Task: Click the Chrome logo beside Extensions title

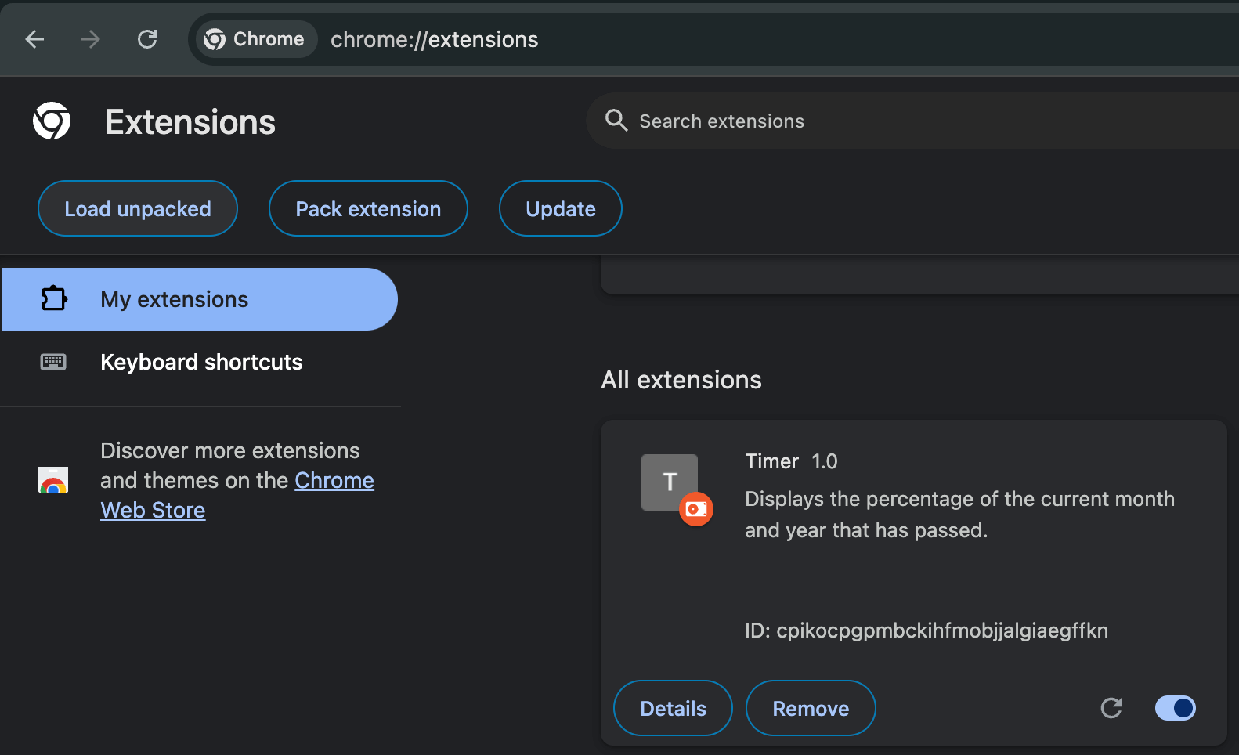Action: 52,121
